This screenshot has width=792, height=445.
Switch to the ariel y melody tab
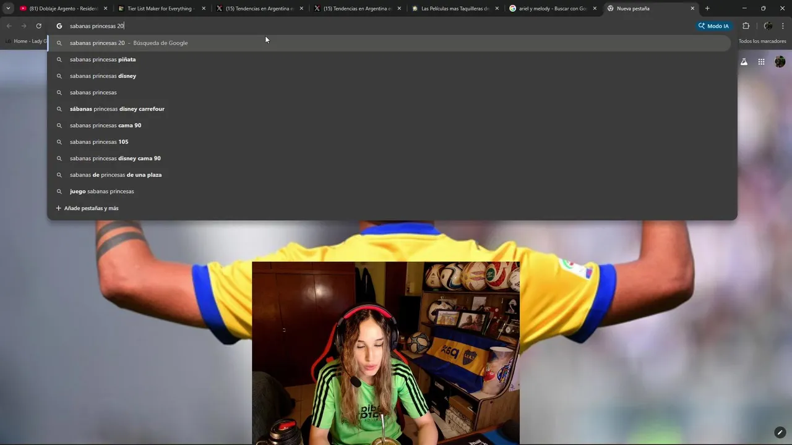click(x=553, y=9)
